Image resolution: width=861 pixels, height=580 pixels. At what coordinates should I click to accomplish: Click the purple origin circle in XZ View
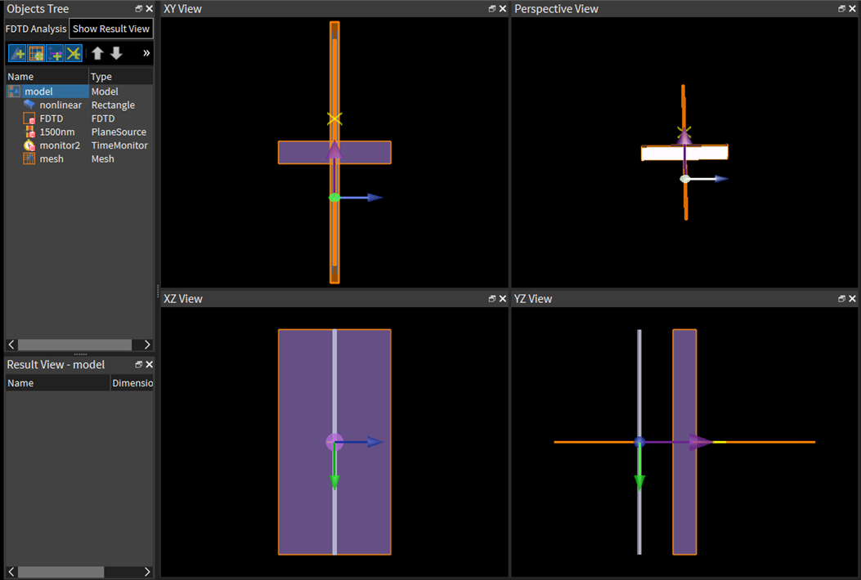pyautogui.click(x=334, y=442)
